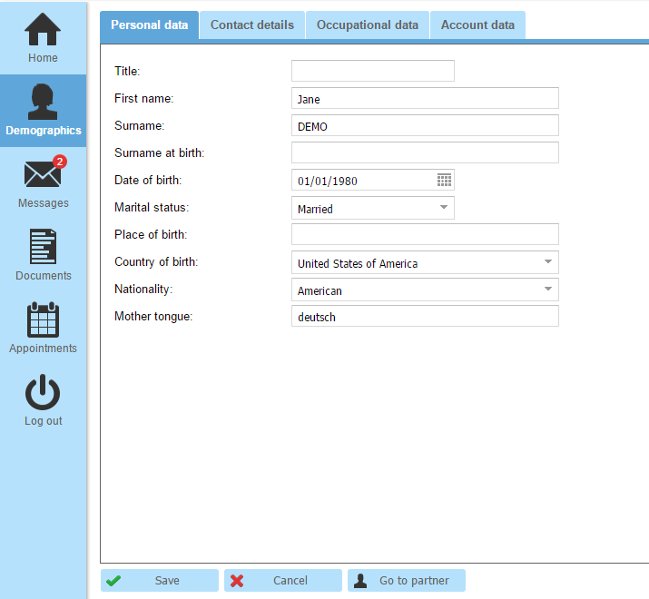649x599 pixels.
Task: Switch to the Contact details tab
Action: click(x=252, y=25)
